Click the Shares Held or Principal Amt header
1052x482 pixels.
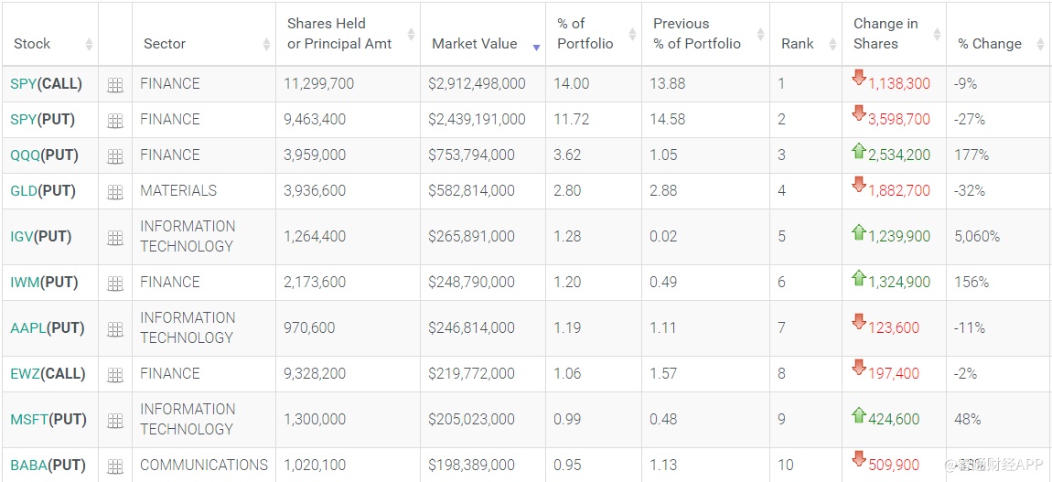point(339,34)
